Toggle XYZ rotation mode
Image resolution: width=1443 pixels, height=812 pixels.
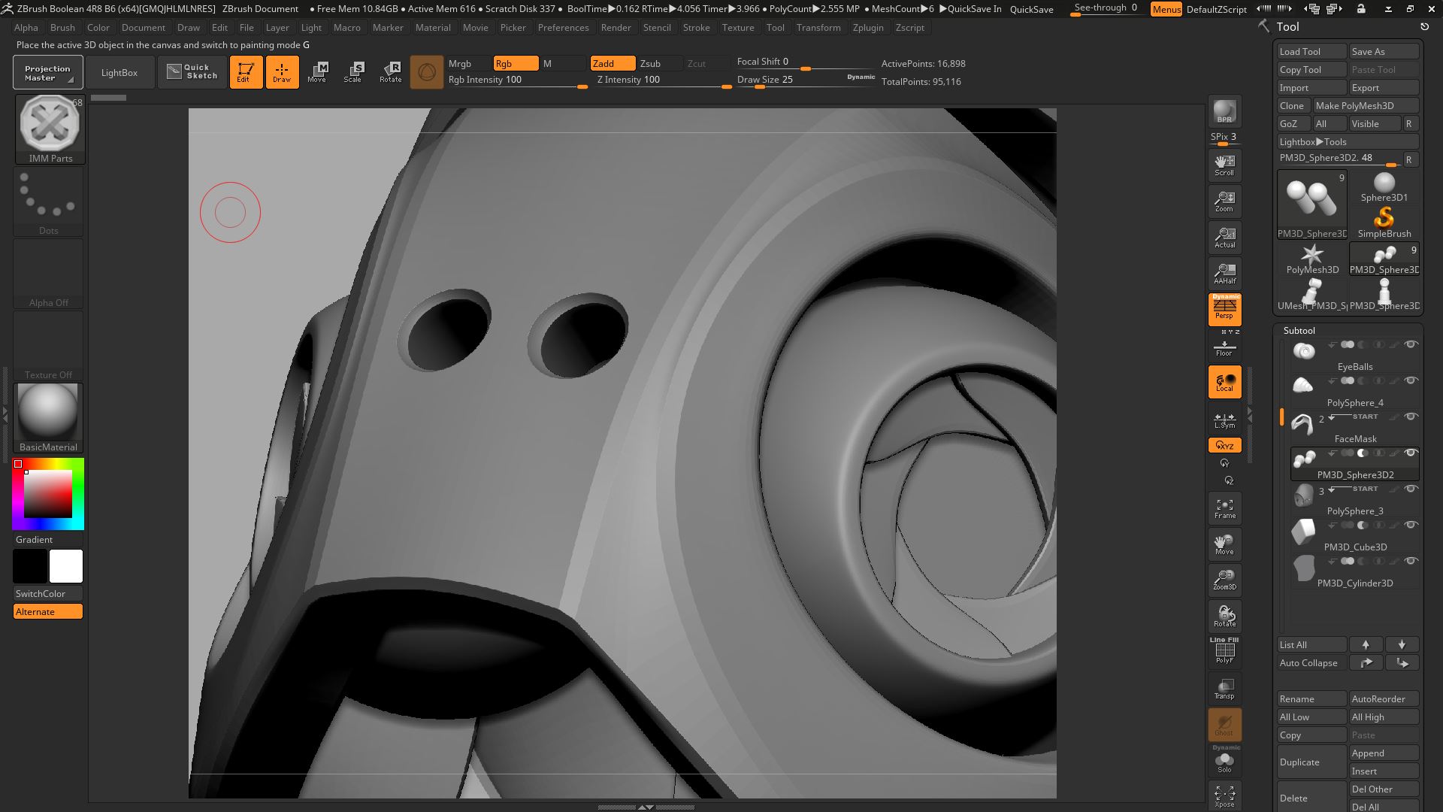click(x=1224, y=445)
